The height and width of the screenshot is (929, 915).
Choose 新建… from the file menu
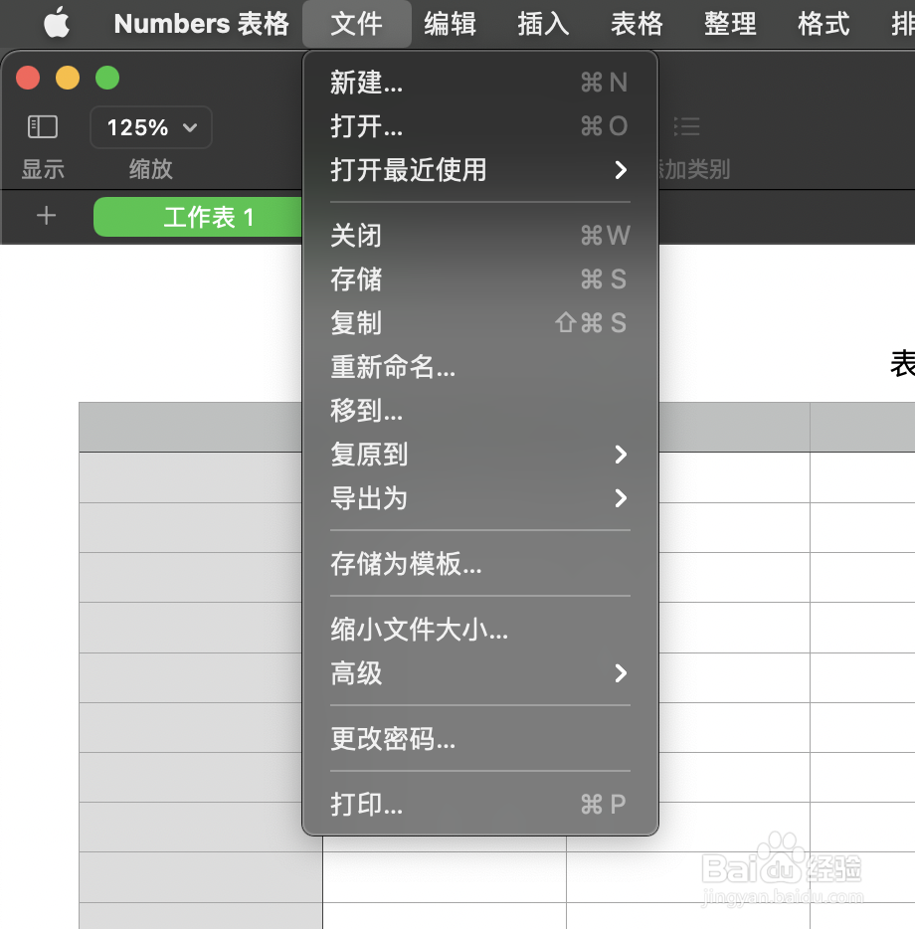[480, 83]
